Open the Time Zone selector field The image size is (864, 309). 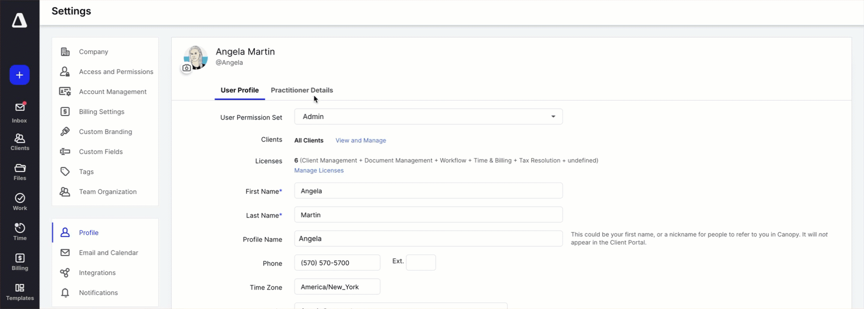point(337,287)
